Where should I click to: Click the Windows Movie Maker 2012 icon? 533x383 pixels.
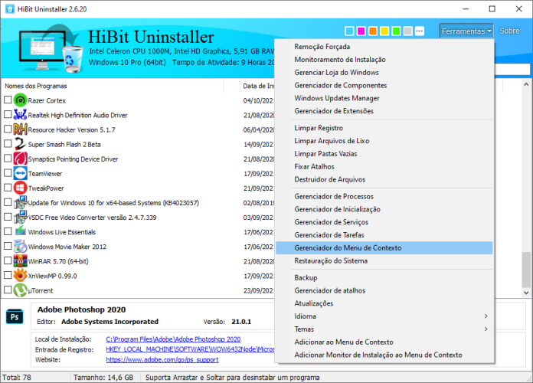pyautogui.click(x=21, y=246)
